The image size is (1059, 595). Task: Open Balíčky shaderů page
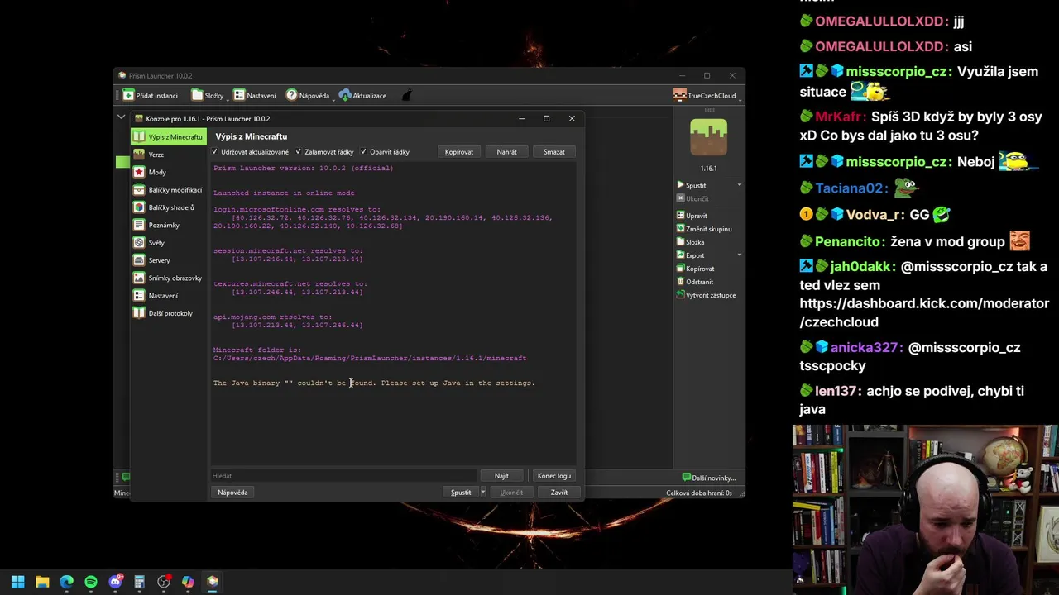(x=168, y=207)
